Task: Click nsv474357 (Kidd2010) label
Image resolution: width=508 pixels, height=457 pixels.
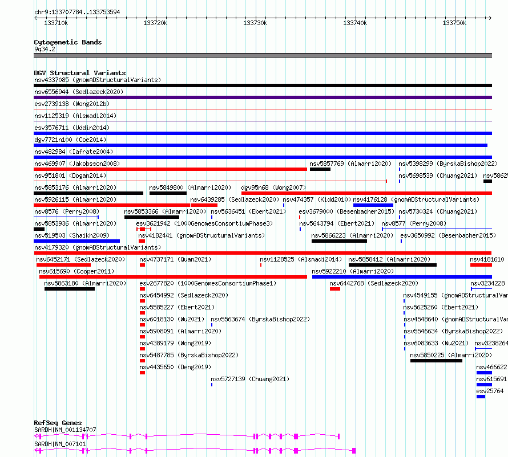Action: pos(317,199)
